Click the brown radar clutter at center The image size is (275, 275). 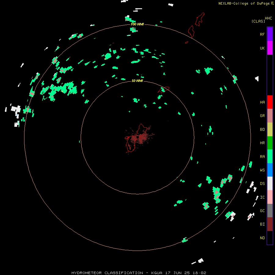pyautogui.click(x=140, y=138)
